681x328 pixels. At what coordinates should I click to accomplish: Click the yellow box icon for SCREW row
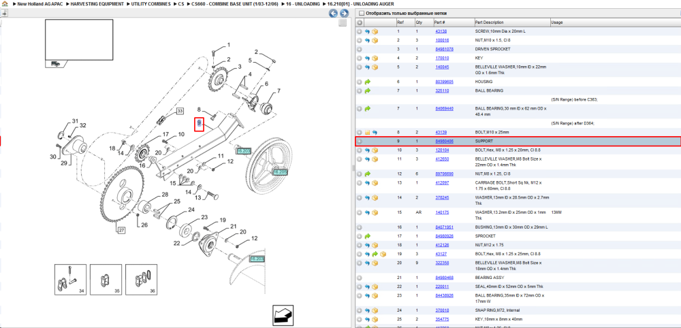[375, 32]
